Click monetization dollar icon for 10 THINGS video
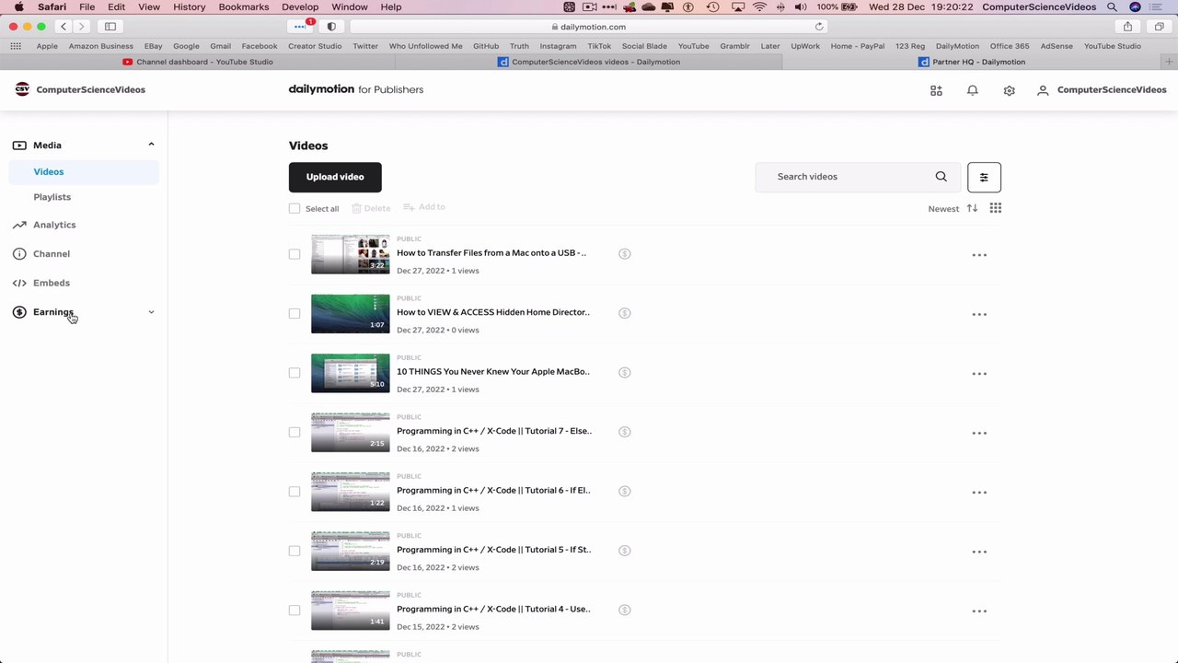 click(x=624, y=372)
